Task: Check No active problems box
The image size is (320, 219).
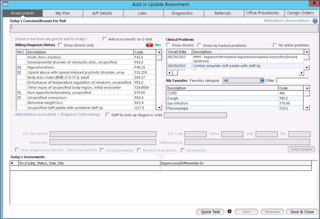Action: 275,45
